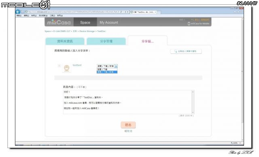Viewport: 259px width, 157px height.
Task: Click the 登出 logout link
Action: (x=196, y=20)
